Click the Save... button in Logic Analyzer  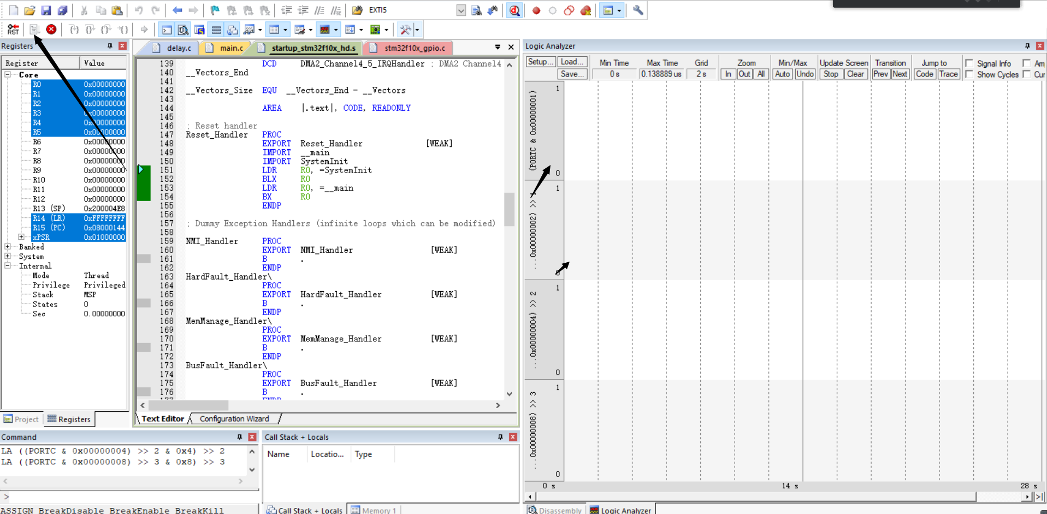[572, 74]
